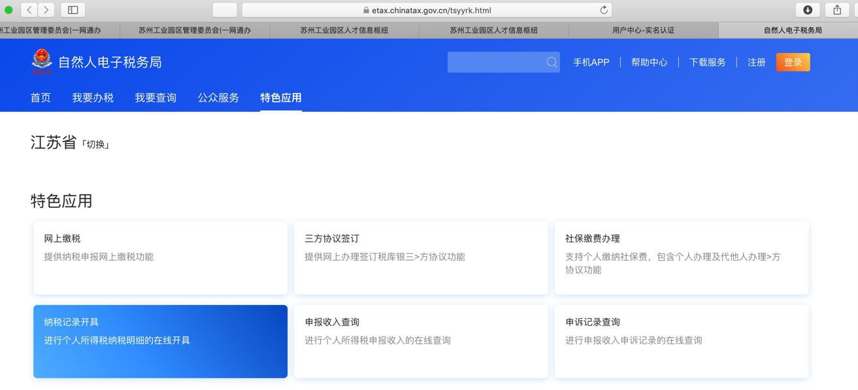The height and width of the screenshot is (390, 858).
Task: Click the orange 登录 button
Action: tap(793, 62)
